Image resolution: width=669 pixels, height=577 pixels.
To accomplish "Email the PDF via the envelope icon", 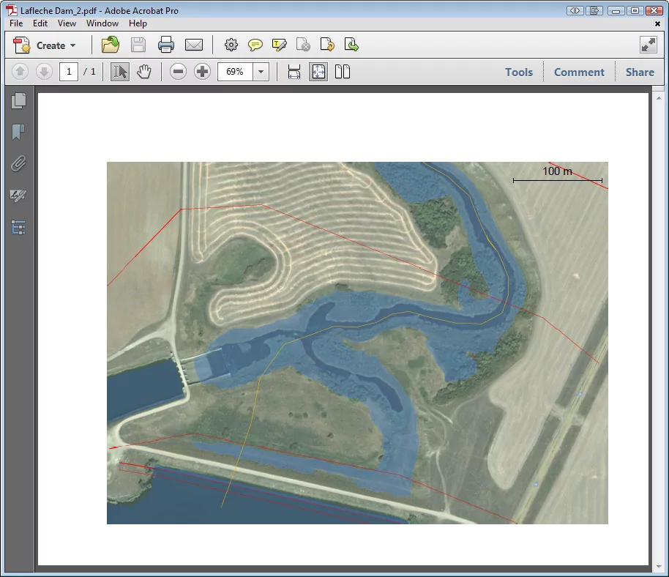I will [x=194, y=45].
